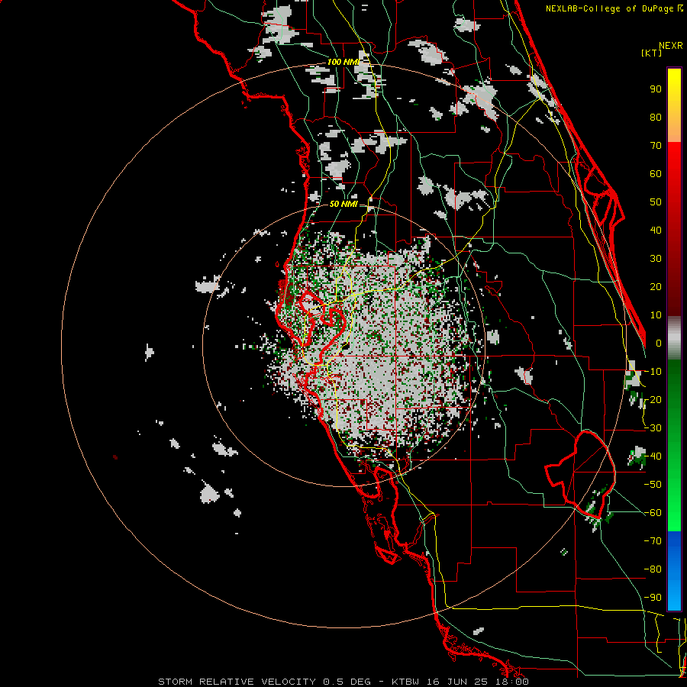
Task: Click the NEXLAB-College of DuPage credit text
Action: [614, 8]
